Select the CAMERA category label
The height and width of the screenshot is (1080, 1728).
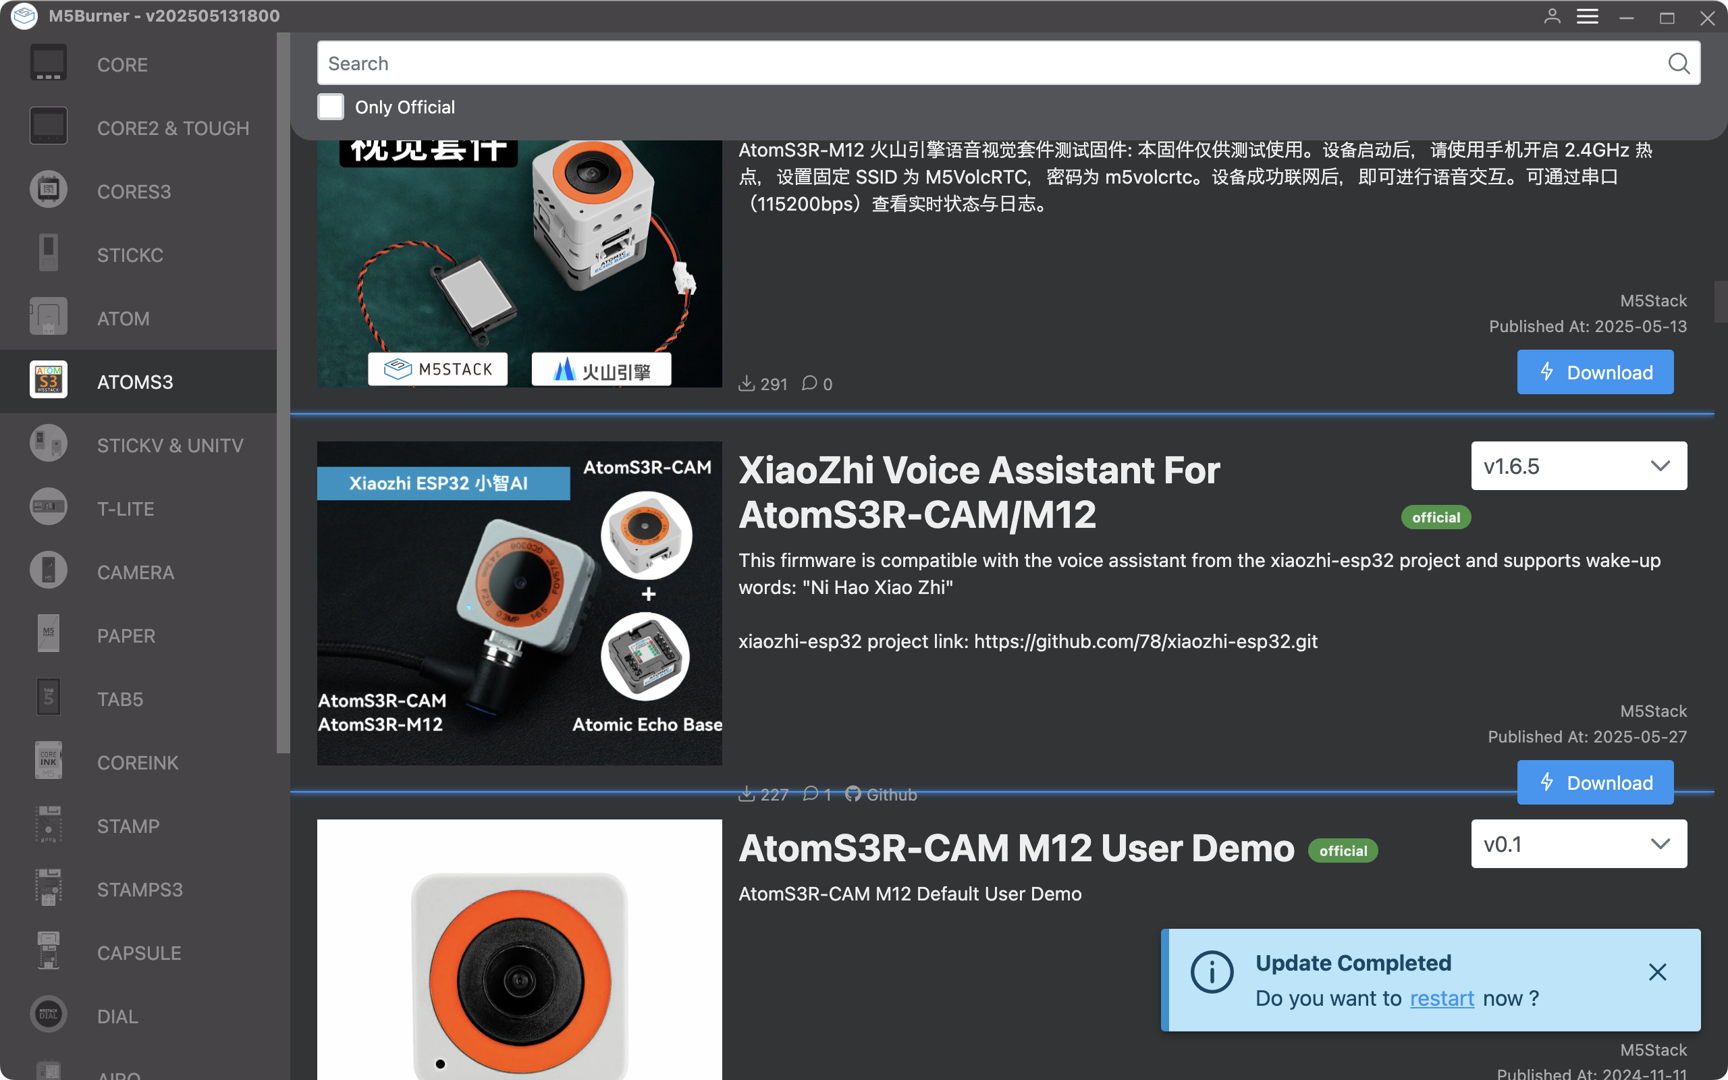point(136,573)
